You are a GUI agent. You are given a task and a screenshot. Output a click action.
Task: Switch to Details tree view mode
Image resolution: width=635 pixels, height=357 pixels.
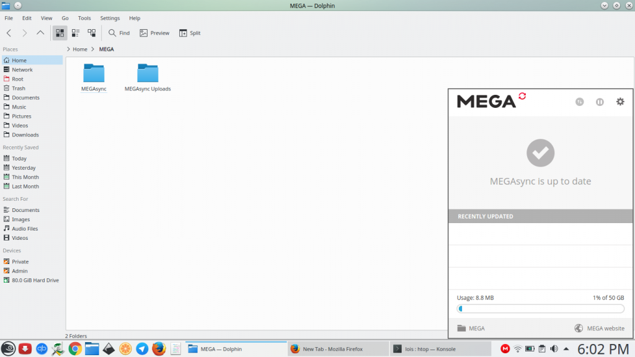(92, 33)
